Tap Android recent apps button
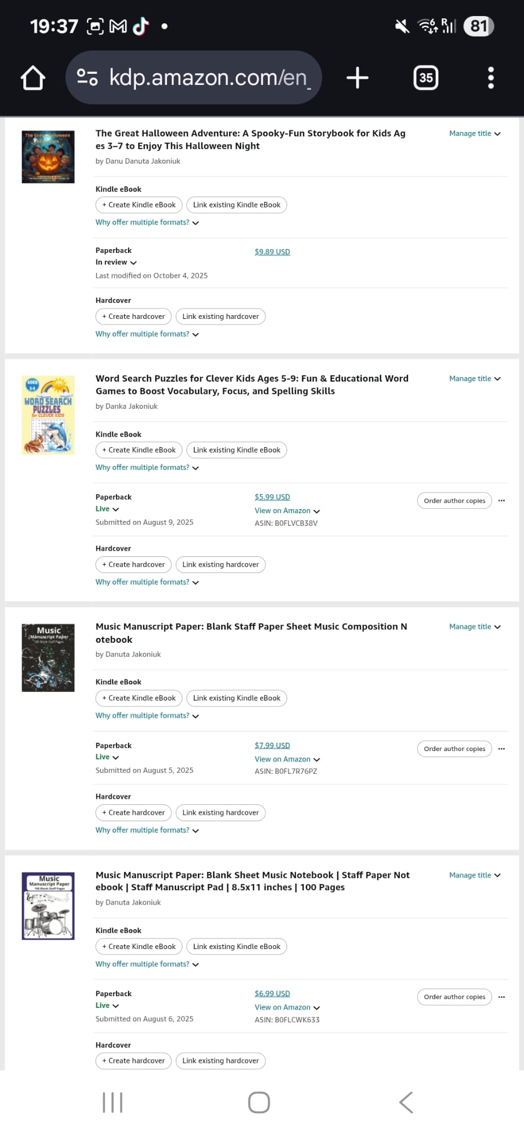This screenshot has width=524, height=1136. [113, 1102]
